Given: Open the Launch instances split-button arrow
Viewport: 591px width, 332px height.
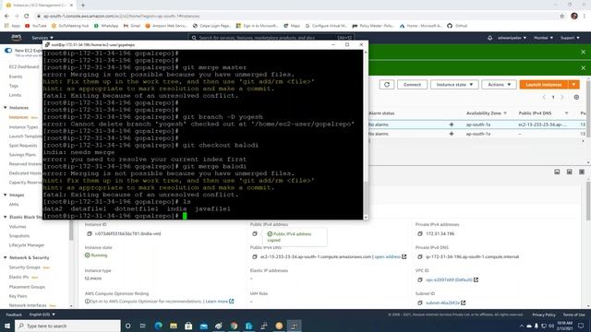Looking at the screenshot, I should pyautogui.click(x=573, y=85).
